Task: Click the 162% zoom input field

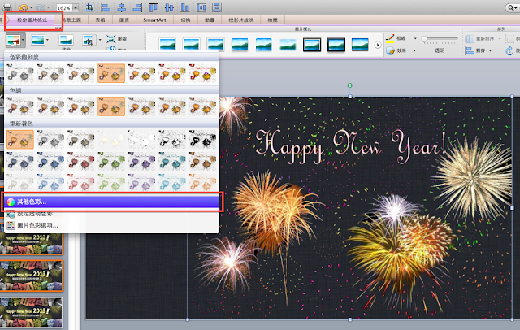Action: coord(65,7)
